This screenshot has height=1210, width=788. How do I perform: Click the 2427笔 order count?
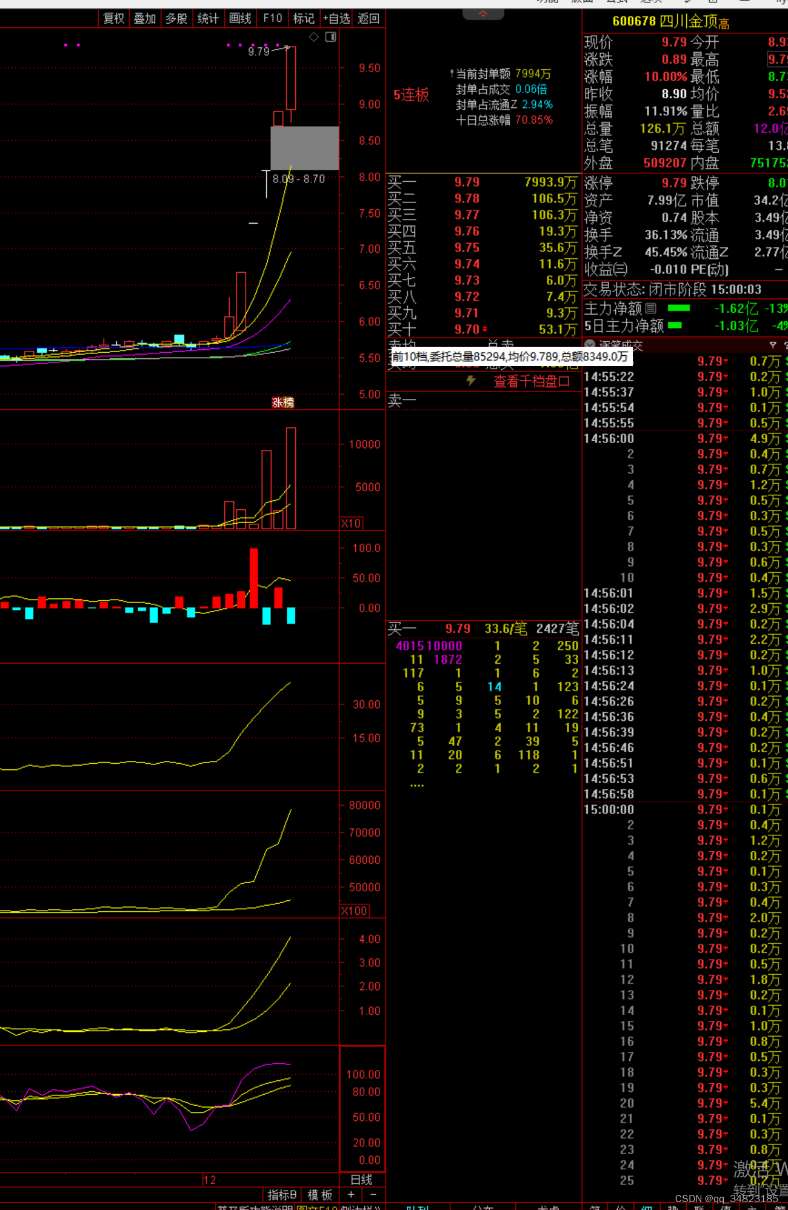point(557,629)
